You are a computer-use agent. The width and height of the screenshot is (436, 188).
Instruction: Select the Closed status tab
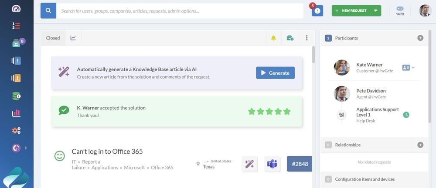(x=53, y=38)
